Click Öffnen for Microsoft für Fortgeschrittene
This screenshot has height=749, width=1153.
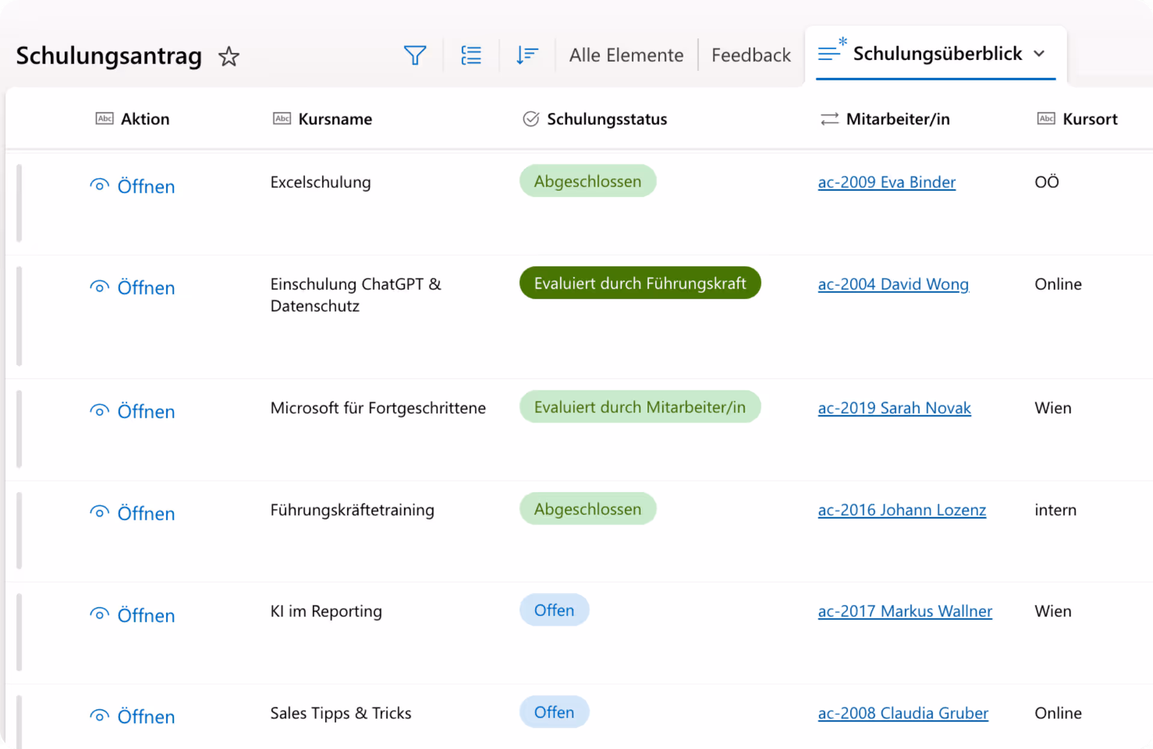click(x=146, y=412)
